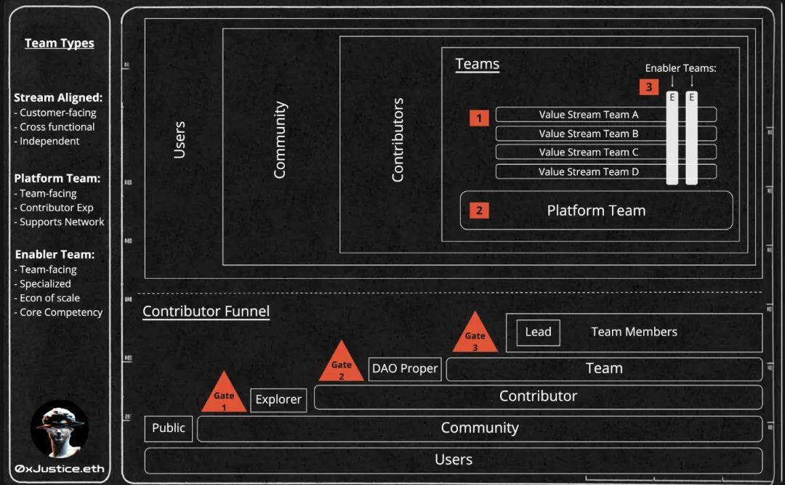
Task: Select orange number 2 marker in Platform Team
Action: coord(479,211)
